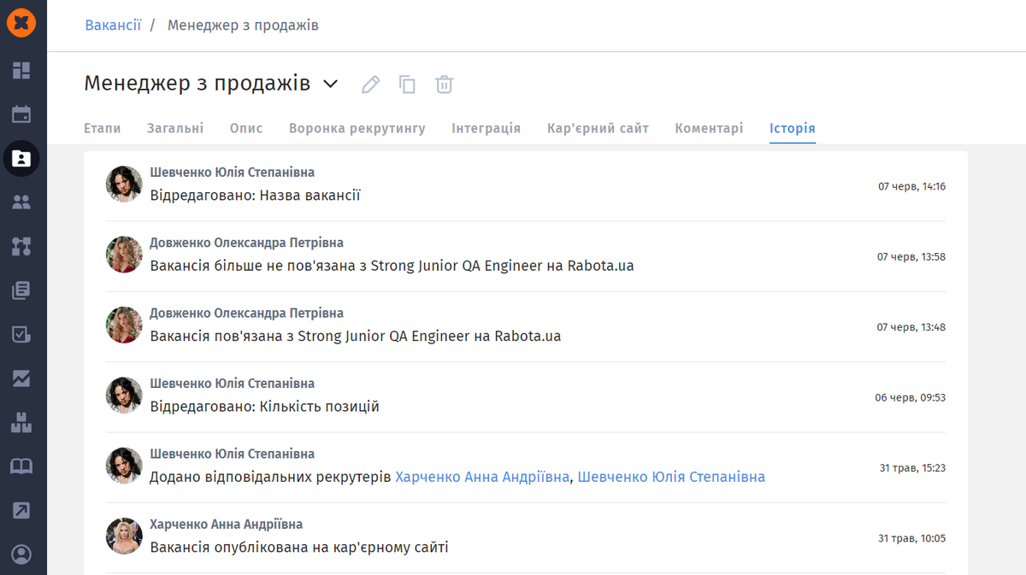
Task: Open the Харченко Анна Андріївна recruiter link
Action: coord(482,477)
